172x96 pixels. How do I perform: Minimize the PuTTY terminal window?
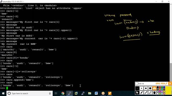tap(156, 1)
